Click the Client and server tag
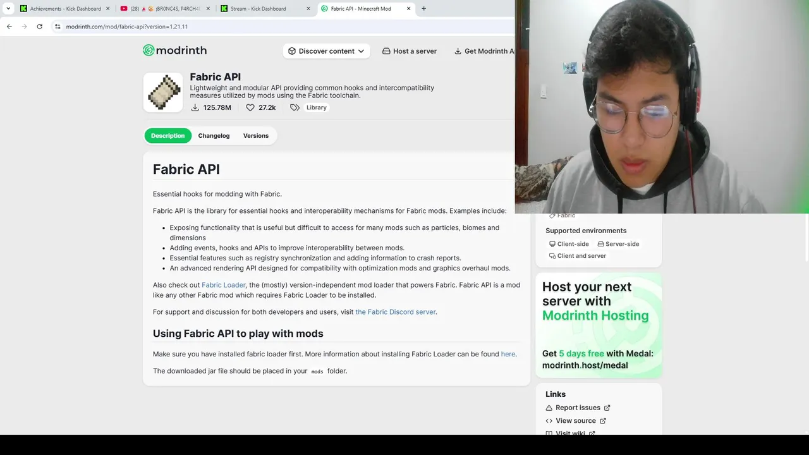 [578, 256]
